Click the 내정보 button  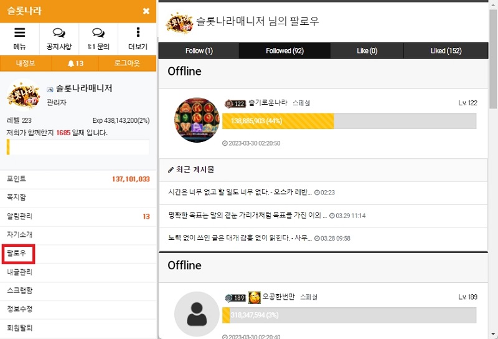coord(26,64)
